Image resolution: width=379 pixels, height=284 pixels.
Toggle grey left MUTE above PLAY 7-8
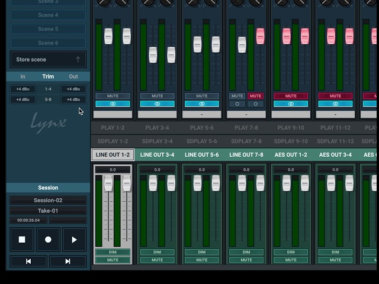(237, 96)
